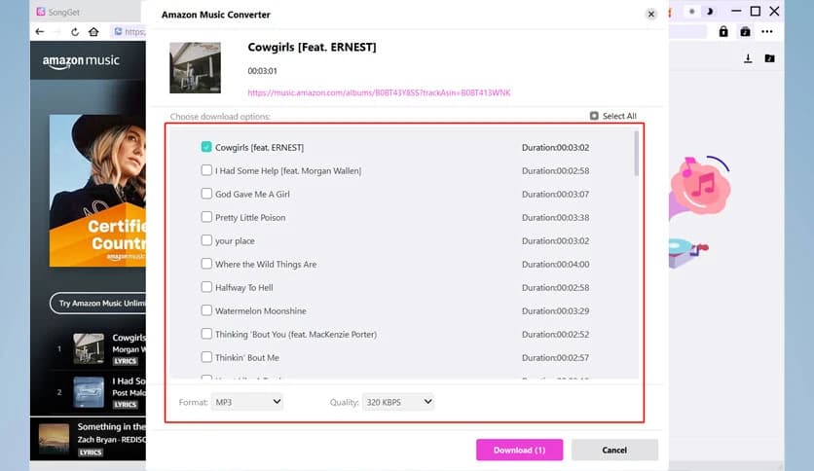814x471 pixels.
Task: Check God Gave Me A Girl
Action: [x=206, y=194]
